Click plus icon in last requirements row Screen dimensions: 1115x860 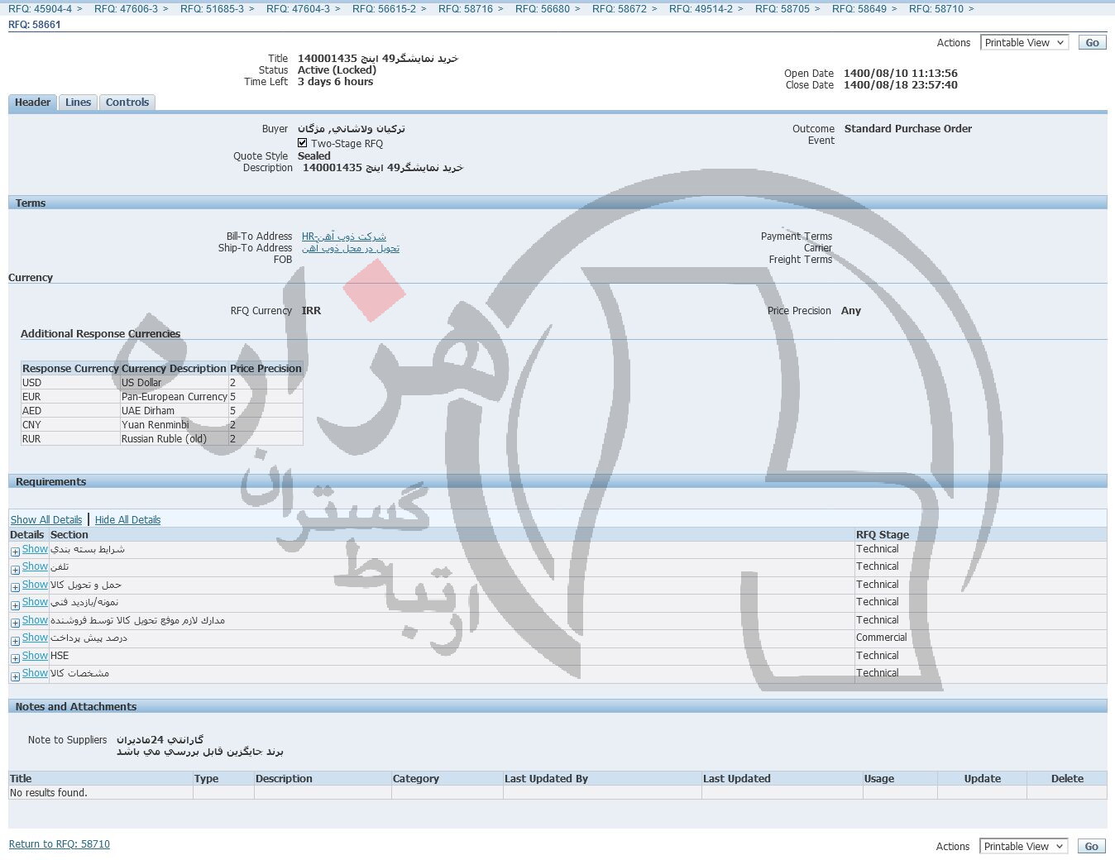pos(15,676)
